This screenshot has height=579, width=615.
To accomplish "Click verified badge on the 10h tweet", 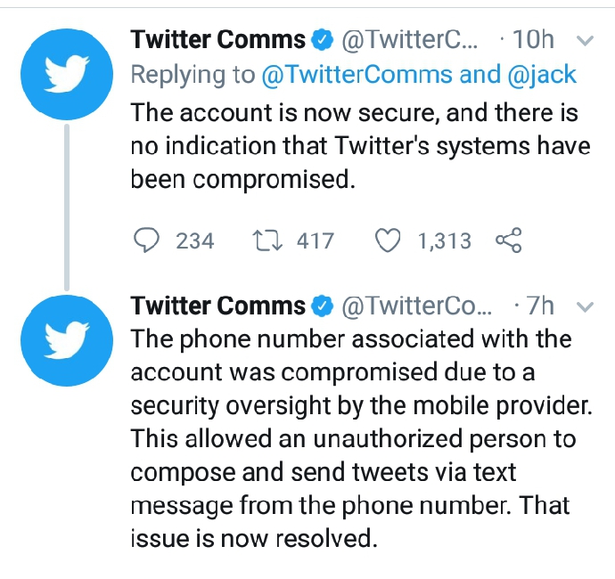I will pos(322,40).
